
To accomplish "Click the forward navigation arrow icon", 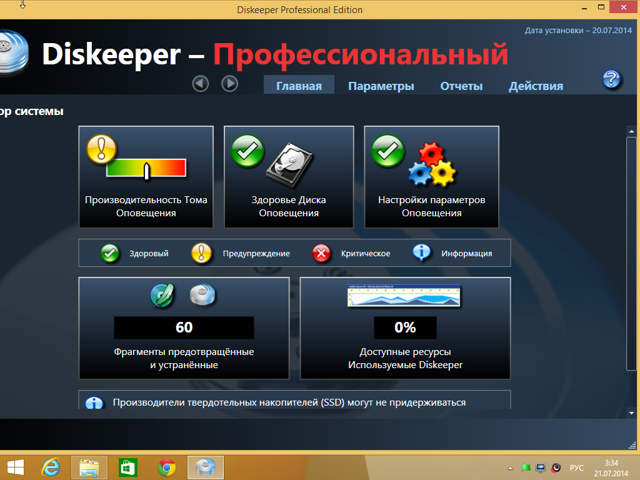I will [x=230, y=84].
